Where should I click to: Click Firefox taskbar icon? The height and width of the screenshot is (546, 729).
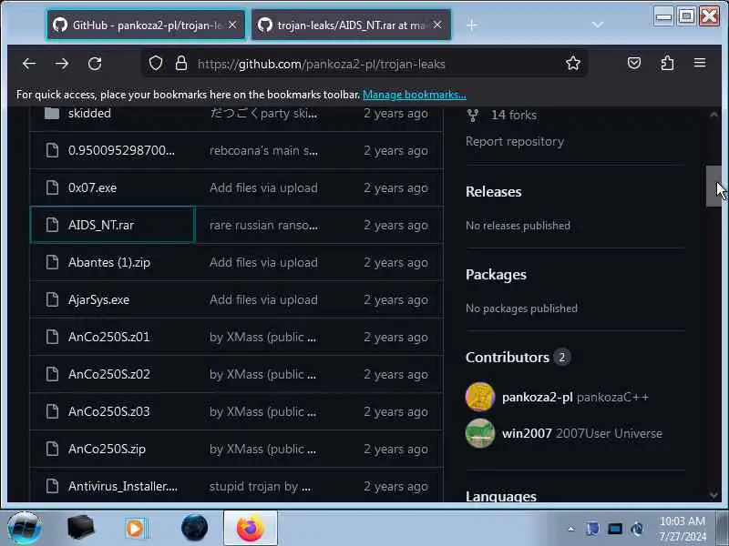(x=251, y=528)
